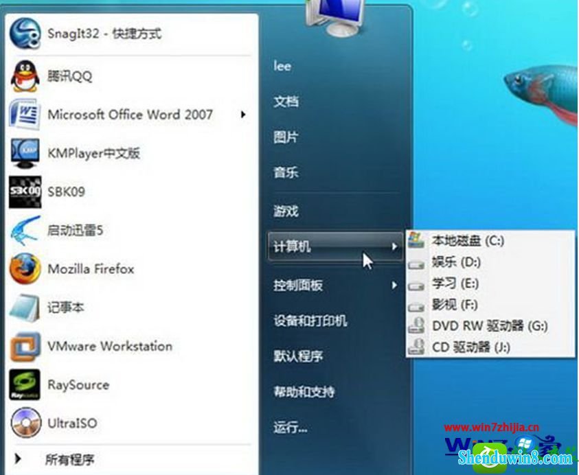Viewport: 579px width, 475px height.
Task: Select '启动迅雷5' label
Action: (75, 231)
